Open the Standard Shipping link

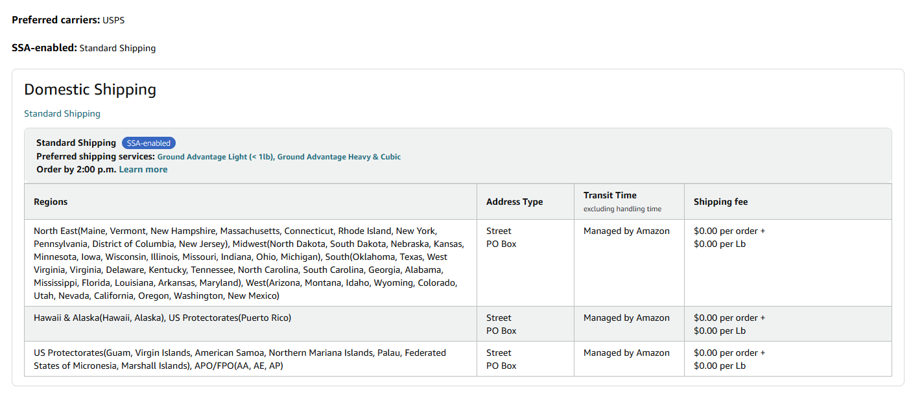click(x=62, y=113)
